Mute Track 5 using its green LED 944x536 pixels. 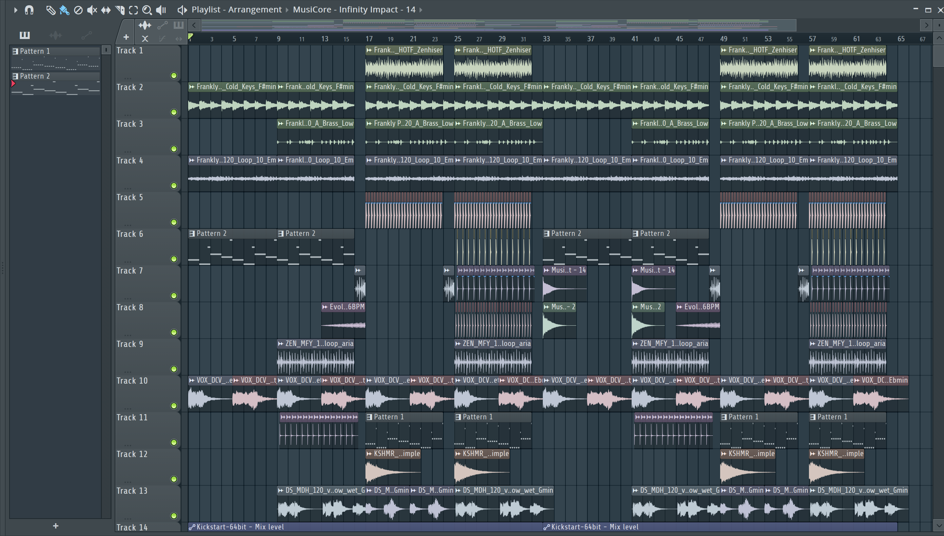tap(174, 222)
